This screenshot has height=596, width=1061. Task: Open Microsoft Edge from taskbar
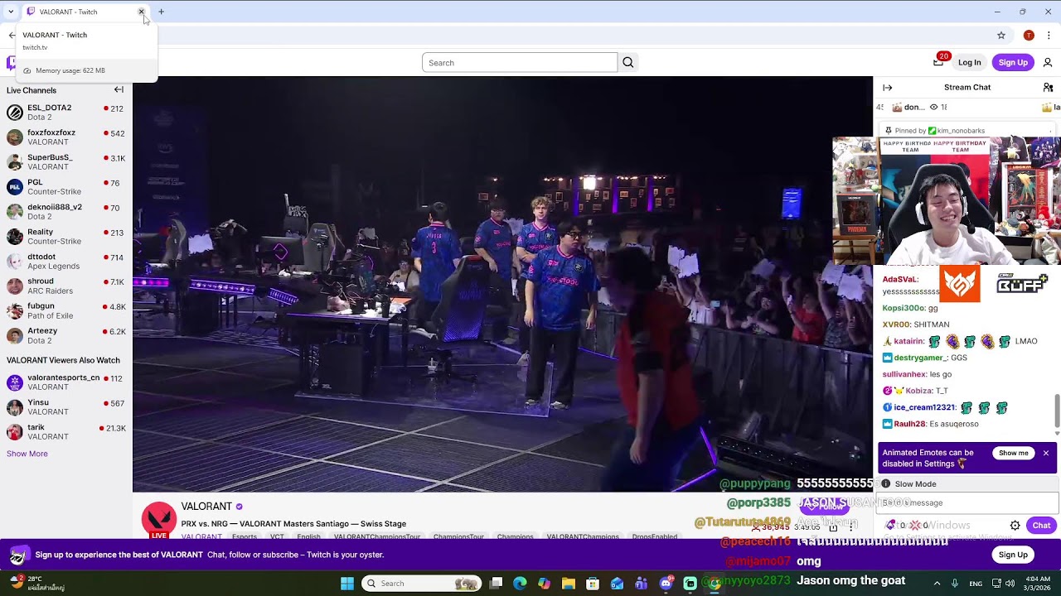(x=520, y=584)
